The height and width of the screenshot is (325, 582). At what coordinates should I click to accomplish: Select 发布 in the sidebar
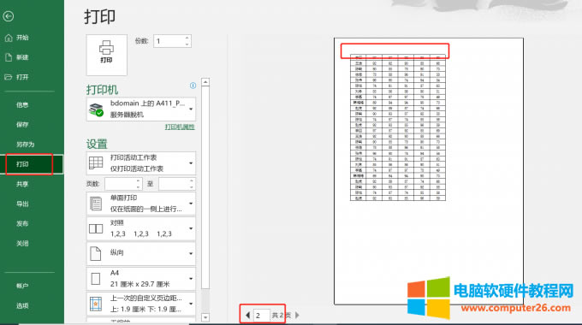pos(22,223)
